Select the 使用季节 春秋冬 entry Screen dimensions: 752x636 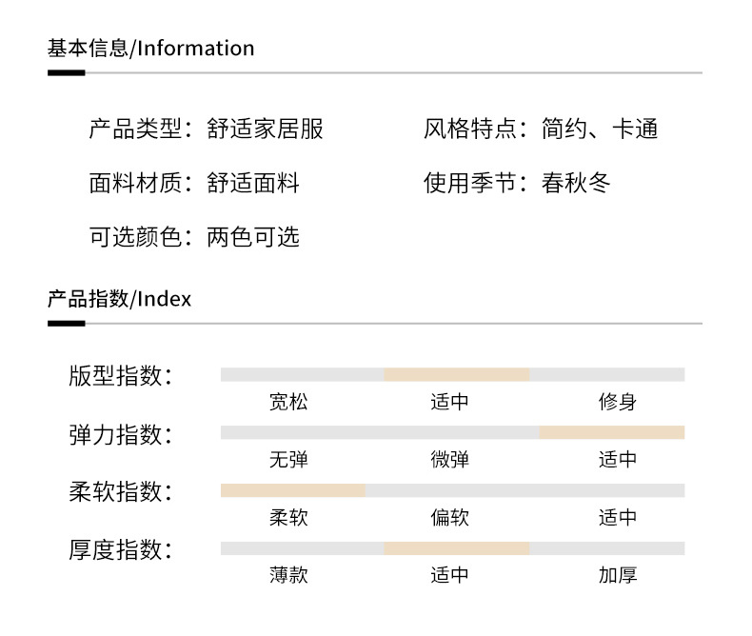point(517,183)
